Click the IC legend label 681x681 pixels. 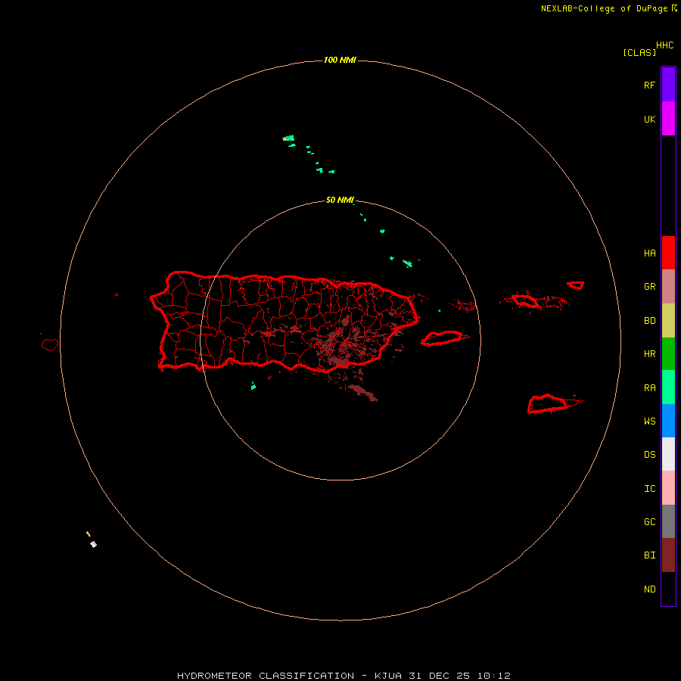[x=649, y=488]
